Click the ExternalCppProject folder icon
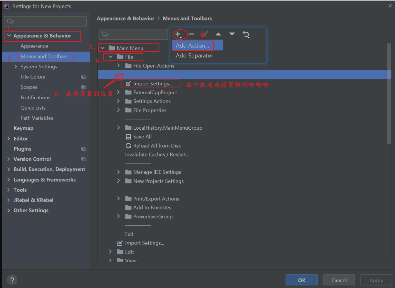This screenshot has width=395, height=288. tap(128, 92)
